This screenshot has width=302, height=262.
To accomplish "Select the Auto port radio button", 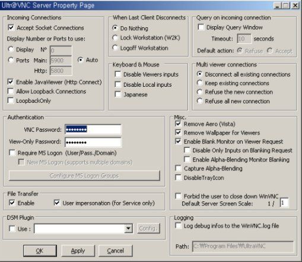I will 80,59.
